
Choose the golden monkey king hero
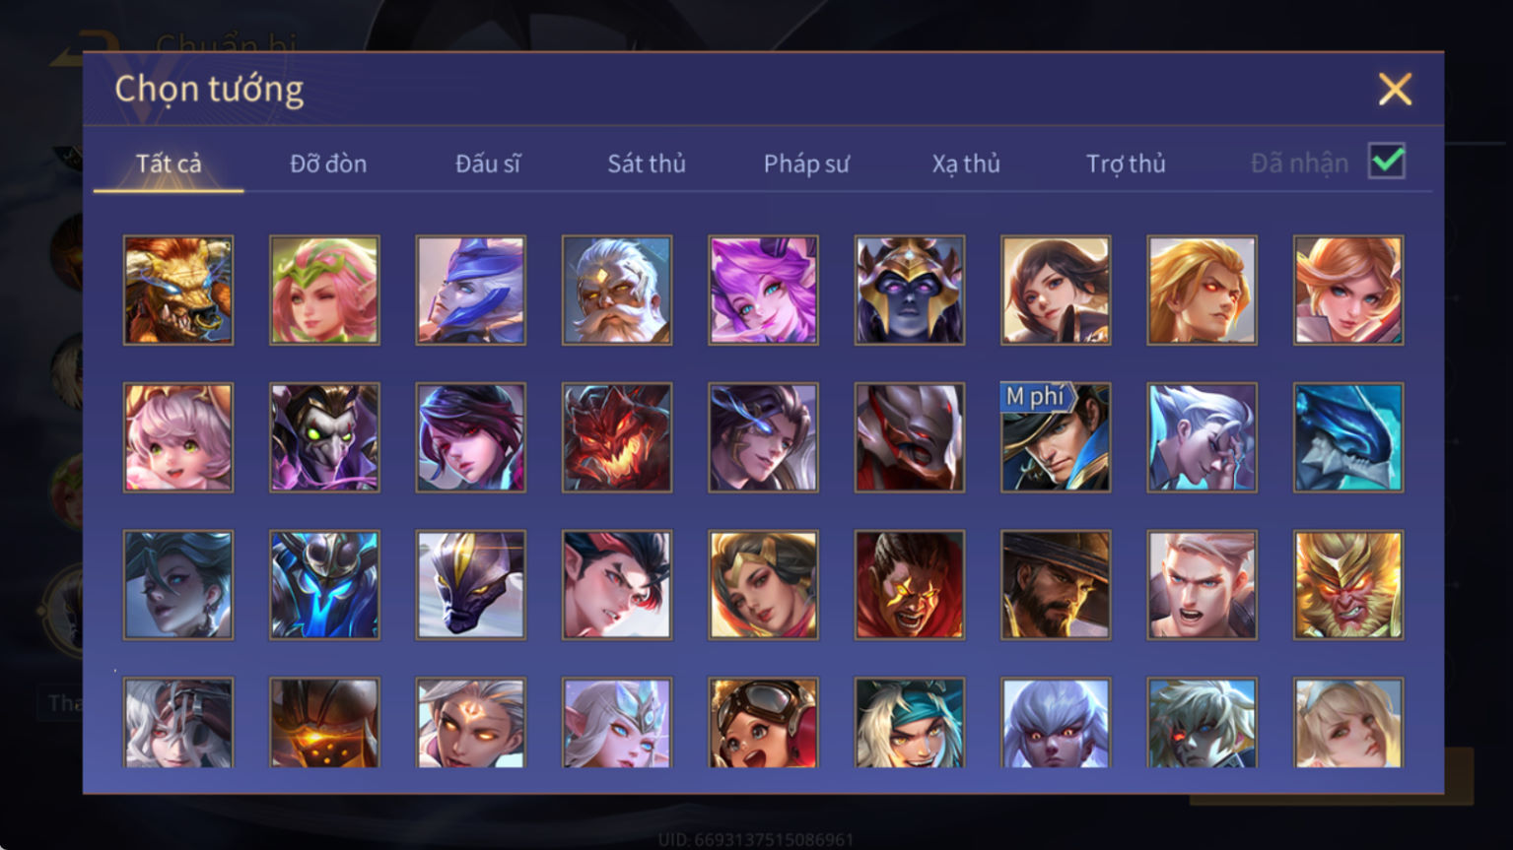click(1348, 585)
